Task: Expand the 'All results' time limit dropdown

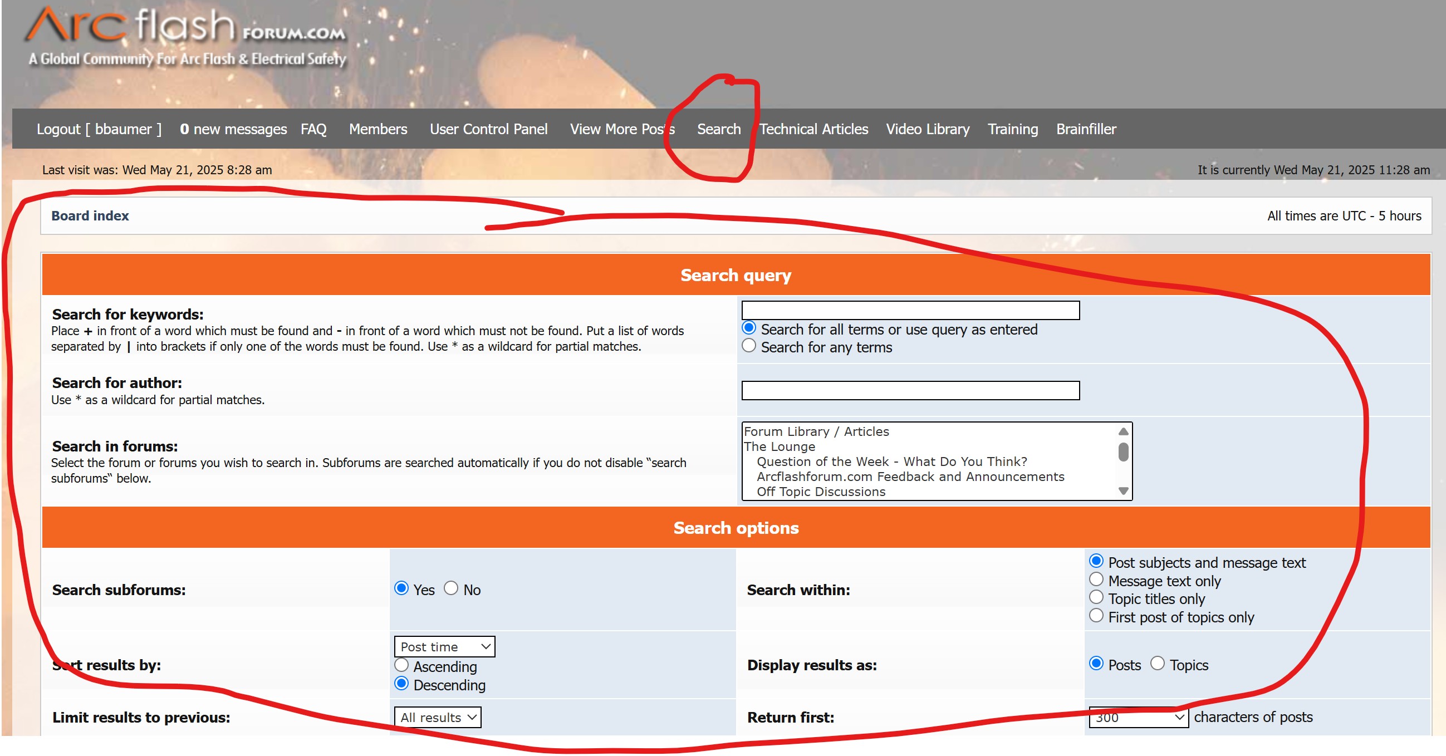Action: pos(437,717)
